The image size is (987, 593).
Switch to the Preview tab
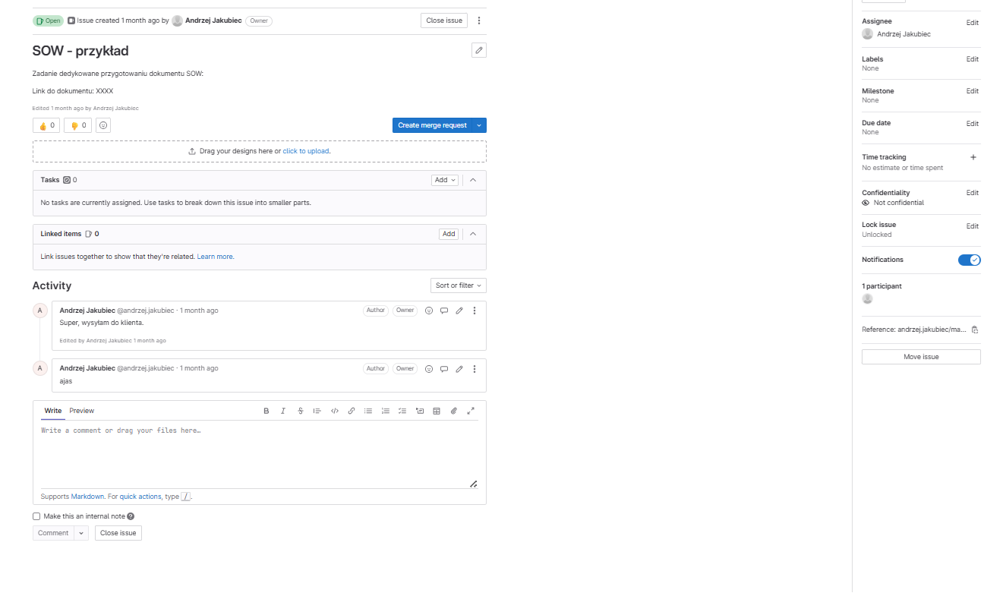(x=81, y=411)
